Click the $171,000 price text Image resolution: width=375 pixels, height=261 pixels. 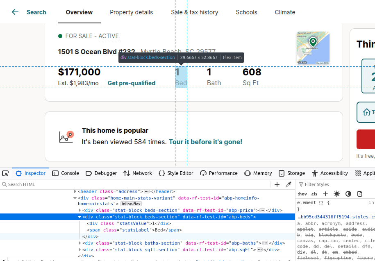click(x=79, y=72)
